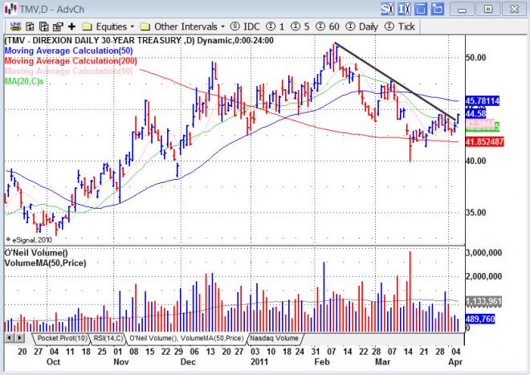Click the tallest red volume bar in mid-March

(x=410, y=291)
